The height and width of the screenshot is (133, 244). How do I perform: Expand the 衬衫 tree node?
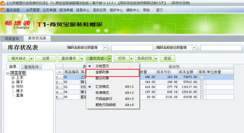click(13, 87)
